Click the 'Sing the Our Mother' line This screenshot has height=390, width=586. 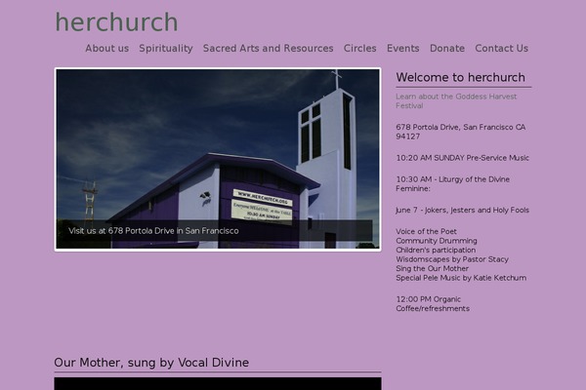click(x=432, y=269)
